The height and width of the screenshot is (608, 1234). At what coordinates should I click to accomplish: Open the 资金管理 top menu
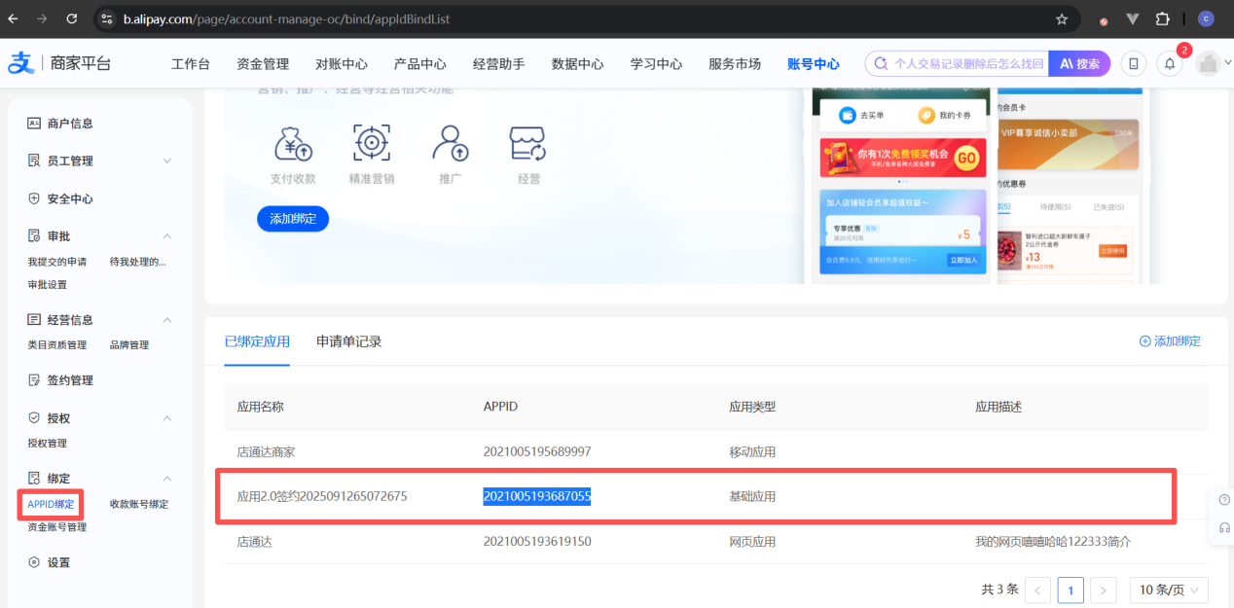tap(263, 64)
